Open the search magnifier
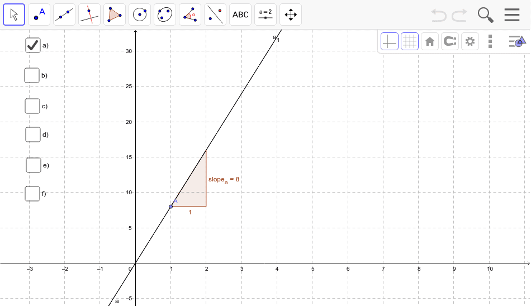This screenshot has height=307, width=531. coord(485,15)
